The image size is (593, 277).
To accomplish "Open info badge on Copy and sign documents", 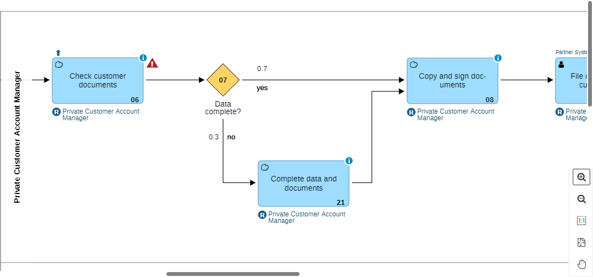I will coord(498,58).
